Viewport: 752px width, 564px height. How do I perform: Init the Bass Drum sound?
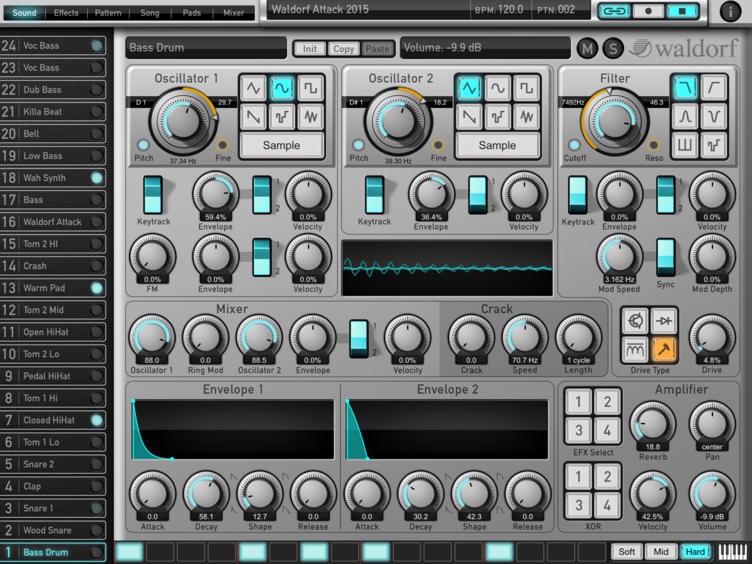pyautogui.click(x=309, y=48)
